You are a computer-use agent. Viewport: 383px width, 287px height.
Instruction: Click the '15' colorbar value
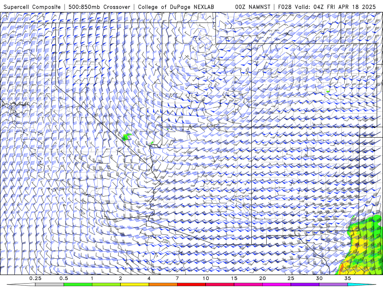(234, 278)
